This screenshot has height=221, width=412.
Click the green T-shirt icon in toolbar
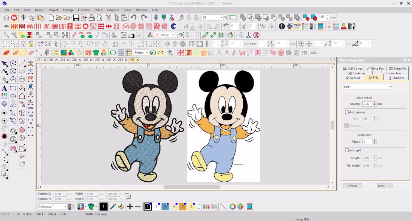[96, 52]
